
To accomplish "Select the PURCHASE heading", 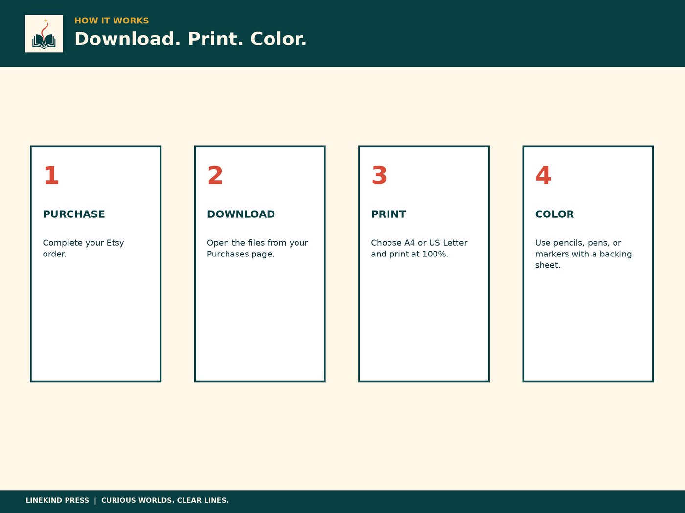I will click(74, 214).
